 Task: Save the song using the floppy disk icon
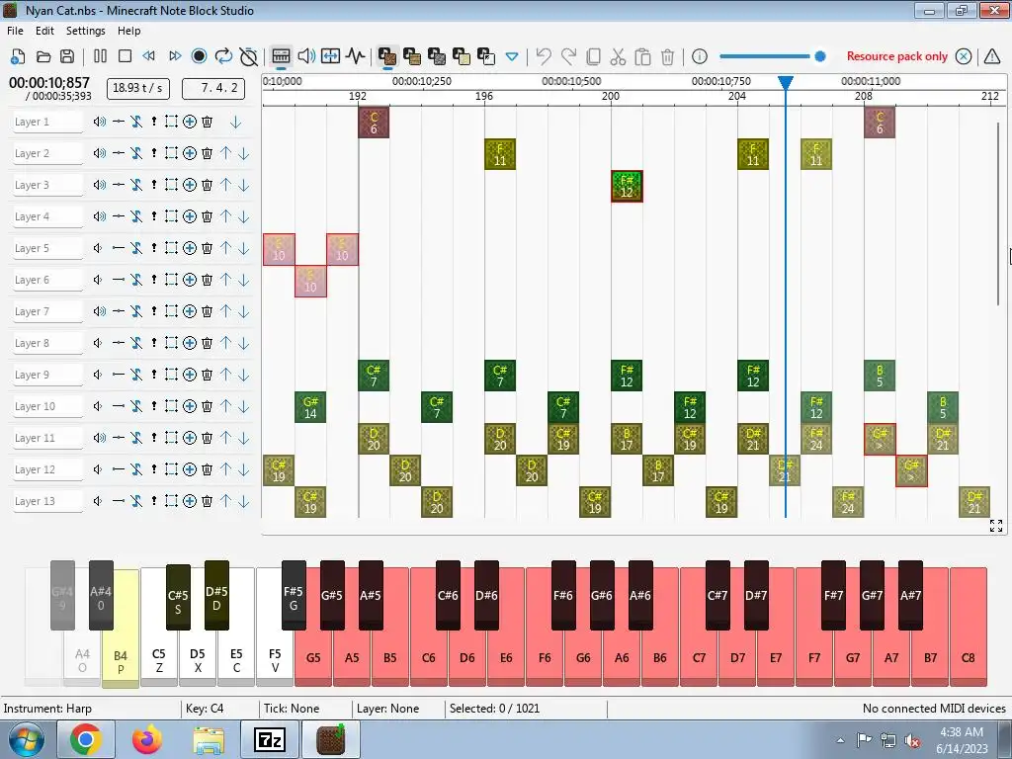tap(67, 56)
